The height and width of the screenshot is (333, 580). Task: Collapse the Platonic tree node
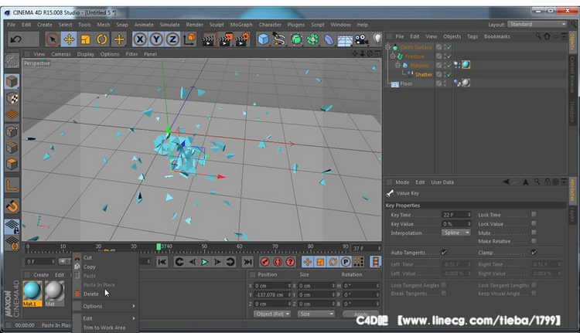click(397, 66)
